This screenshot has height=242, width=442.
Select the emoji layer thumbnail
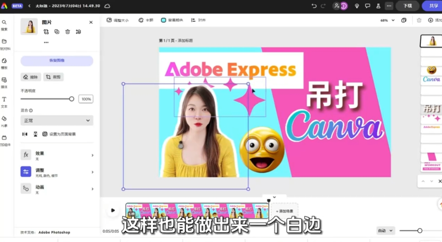click(431, 70)
